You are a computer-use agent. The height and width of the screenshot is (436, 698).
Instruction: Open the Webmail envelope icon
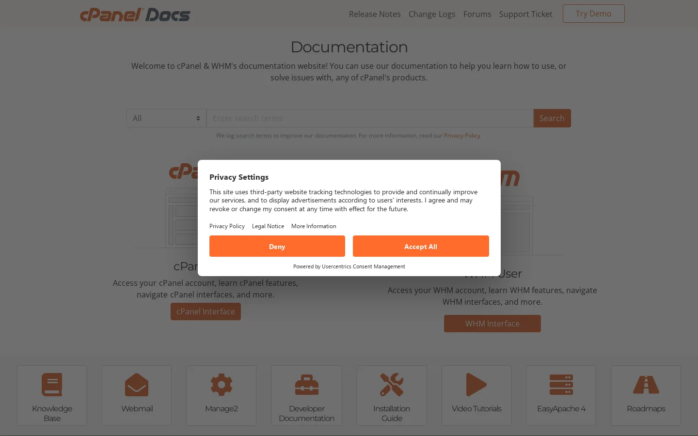coord(137,385)
